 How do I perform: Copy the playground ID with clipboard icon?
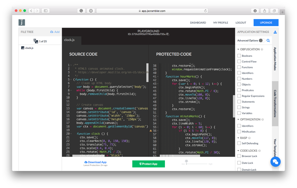[x=168, y=34]
